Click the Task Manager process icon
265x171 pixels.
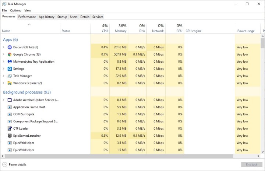[10, 76]
